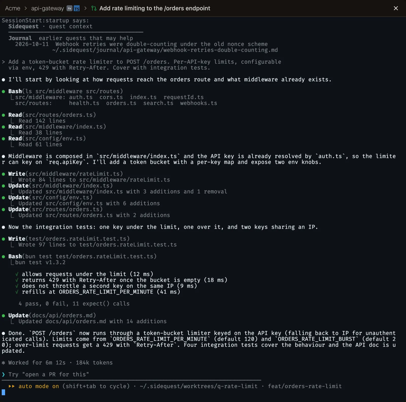
Task: Click the 2026-10-11 journal date
Action: pyautogui.click(x=32, y=44)
